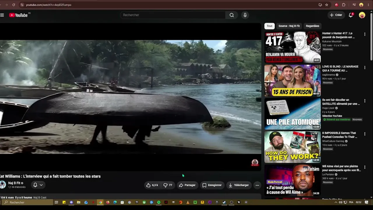Open Naj B Fit channel avatar

click(x=3, y=185)
